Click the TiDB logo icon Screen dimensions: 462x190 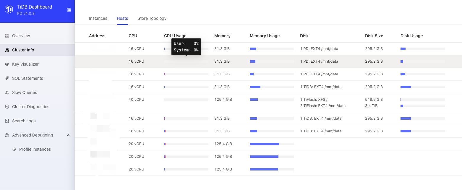(9, 9)
